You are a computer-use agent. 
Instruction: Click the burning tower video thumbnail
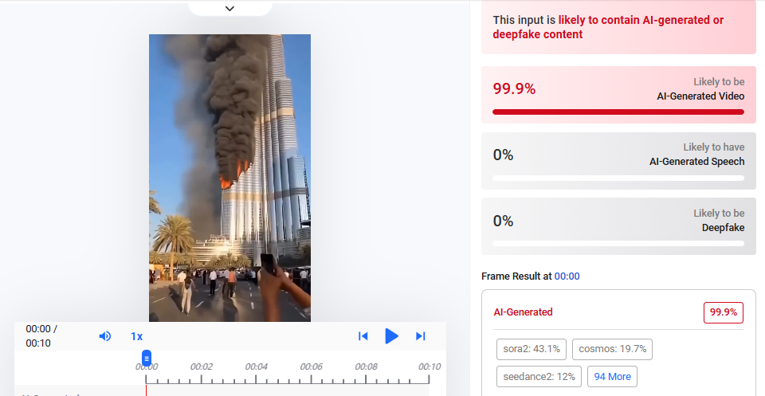[x=229, y=178]
